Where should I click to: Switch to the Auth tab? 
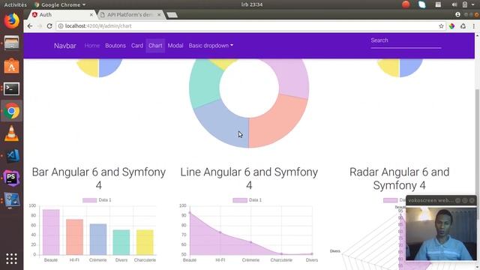pos(62,15)
